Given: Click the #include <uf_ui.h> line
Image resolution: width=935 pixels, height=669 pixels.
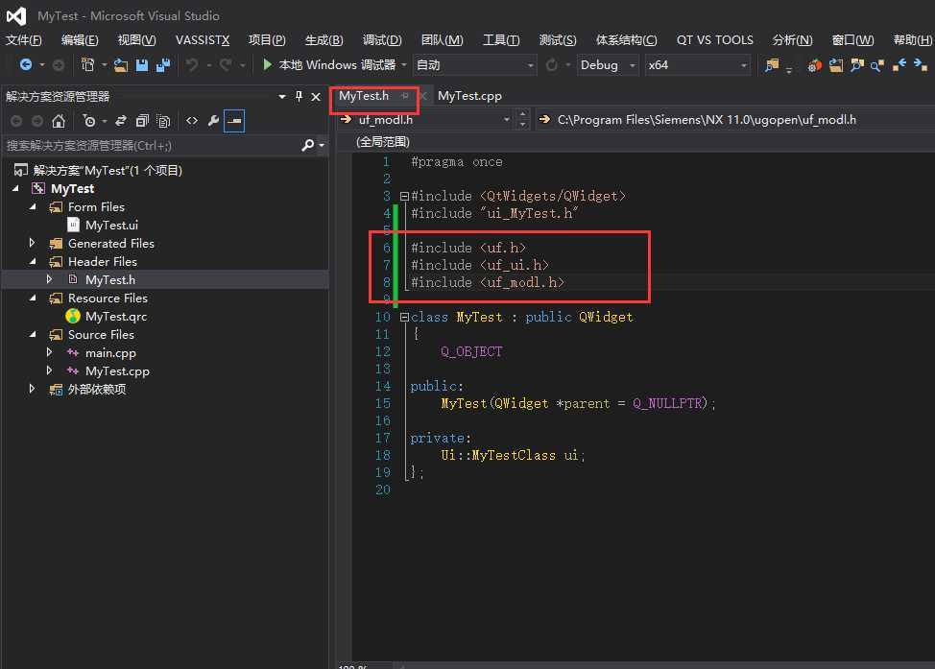Looking at the screenshot, I should tap(480, 265).
